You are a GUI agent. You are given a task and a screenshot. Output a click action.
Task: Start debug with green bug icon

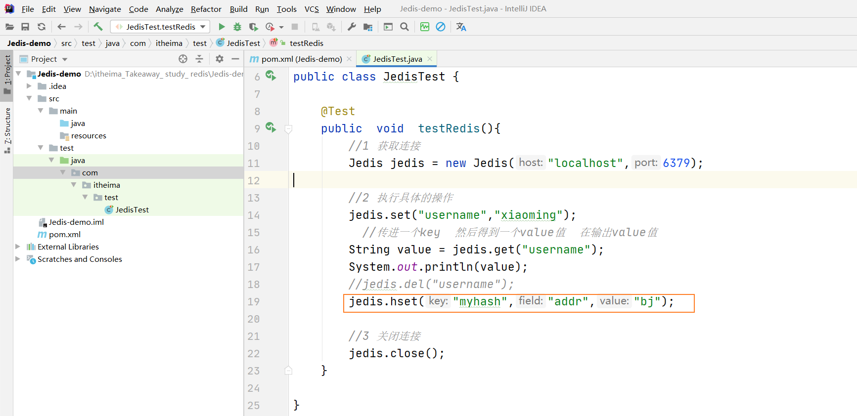(237, 27)
